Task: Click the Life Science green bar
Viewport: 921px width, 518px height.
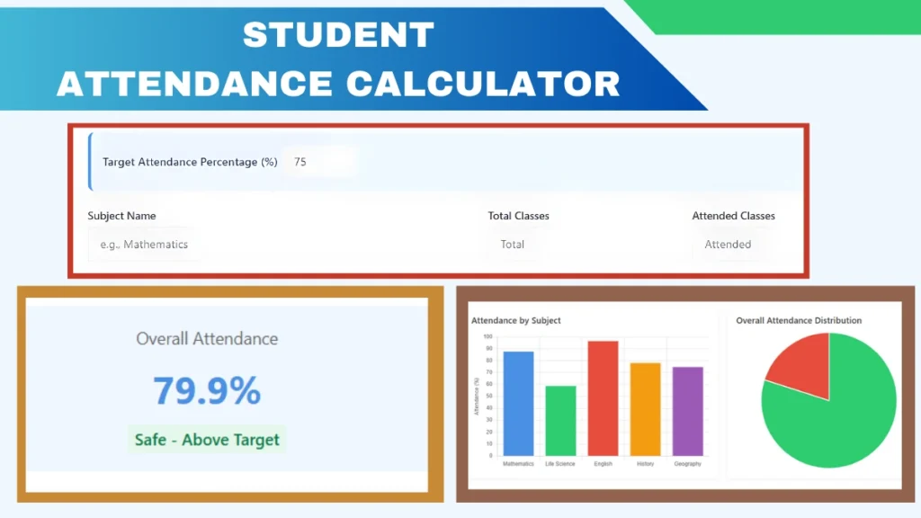Action: [x=560, y=418]
